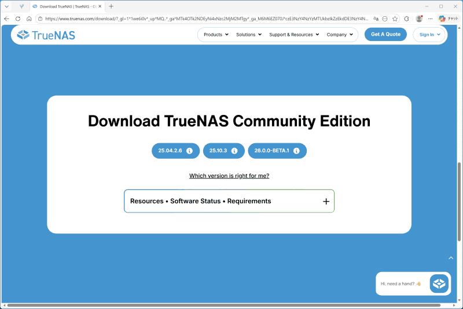Expand the Company menu

[340, 35]
